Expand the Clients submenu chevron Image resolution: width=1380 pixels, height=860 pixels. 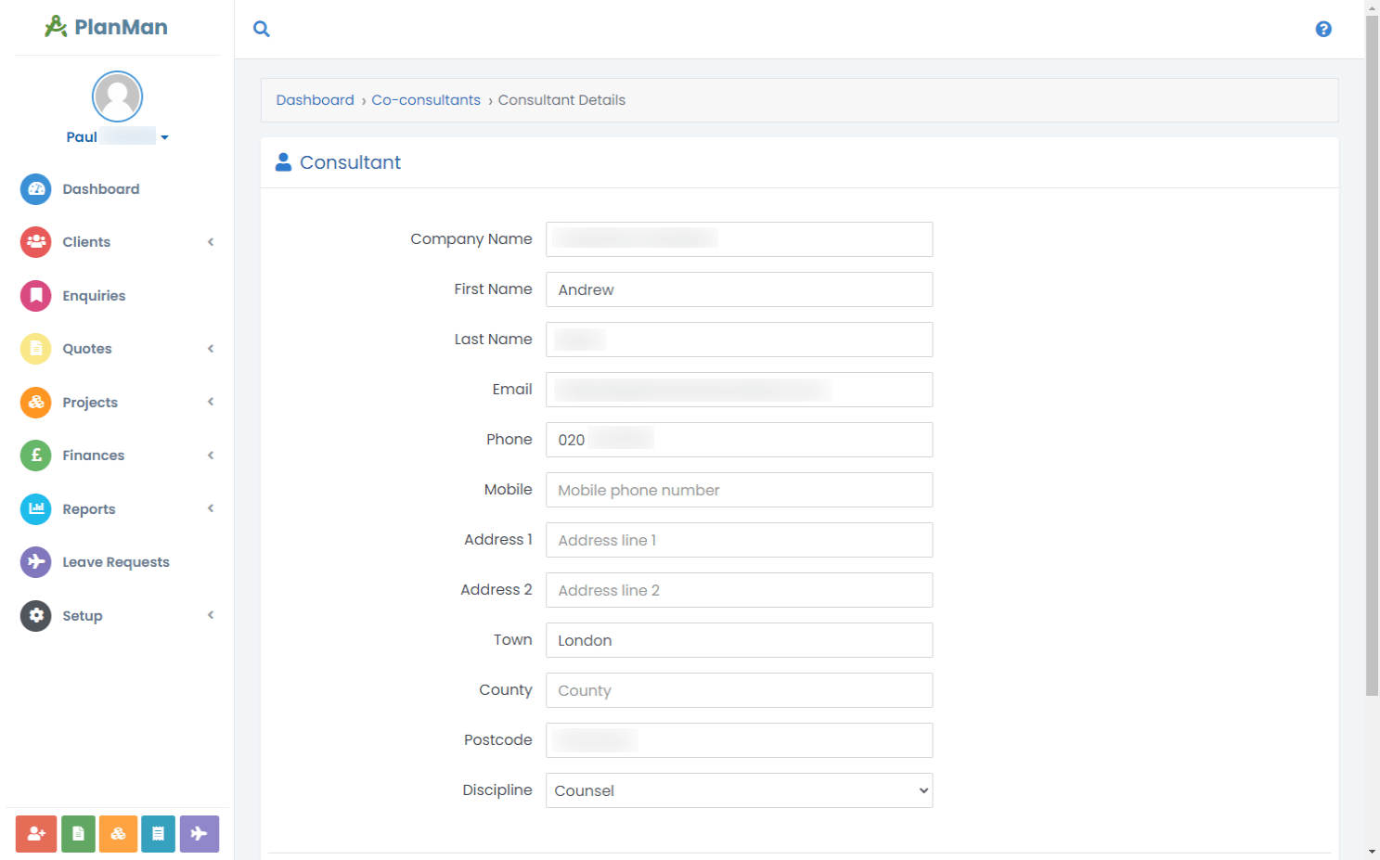point(211,242)
